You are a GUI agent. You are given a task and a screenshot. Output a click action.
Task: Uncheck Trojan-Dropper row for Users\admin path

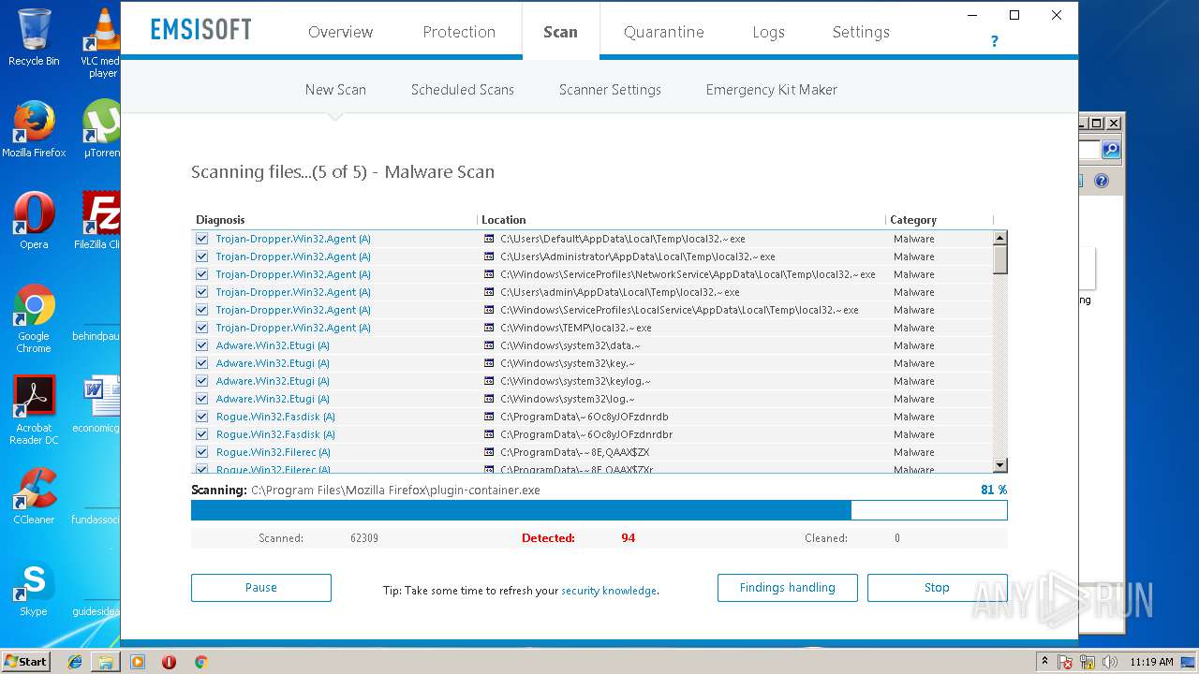tap(201, 292)
